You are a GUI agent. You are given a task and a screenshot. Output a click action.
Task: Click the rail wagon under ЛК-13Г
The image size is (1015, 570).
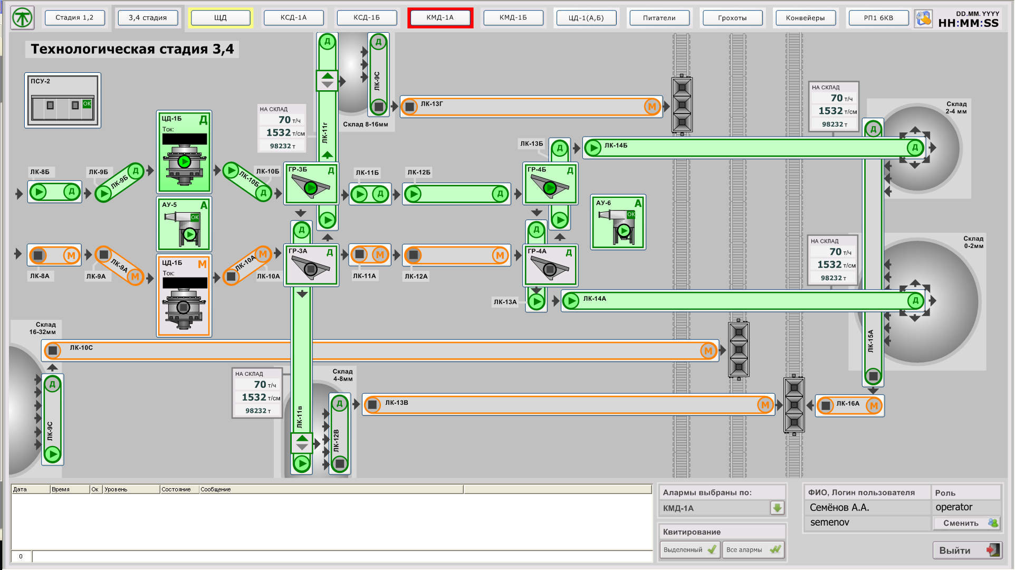coord(682,105)
